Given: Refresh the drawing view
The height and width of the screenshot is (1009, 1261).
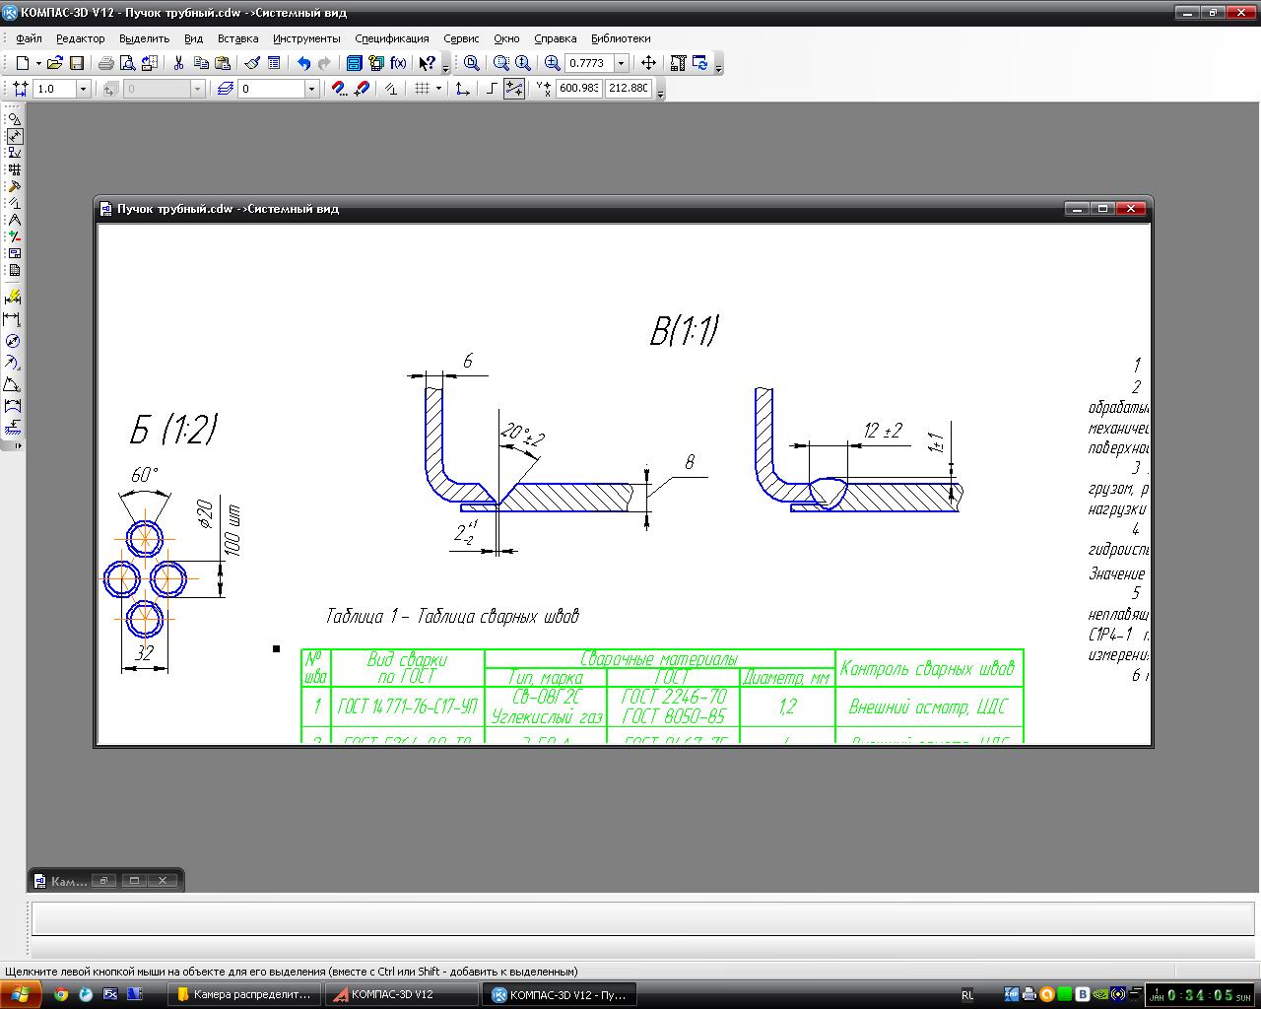Looking at the screenshot, I should click(x=700, y=63).
